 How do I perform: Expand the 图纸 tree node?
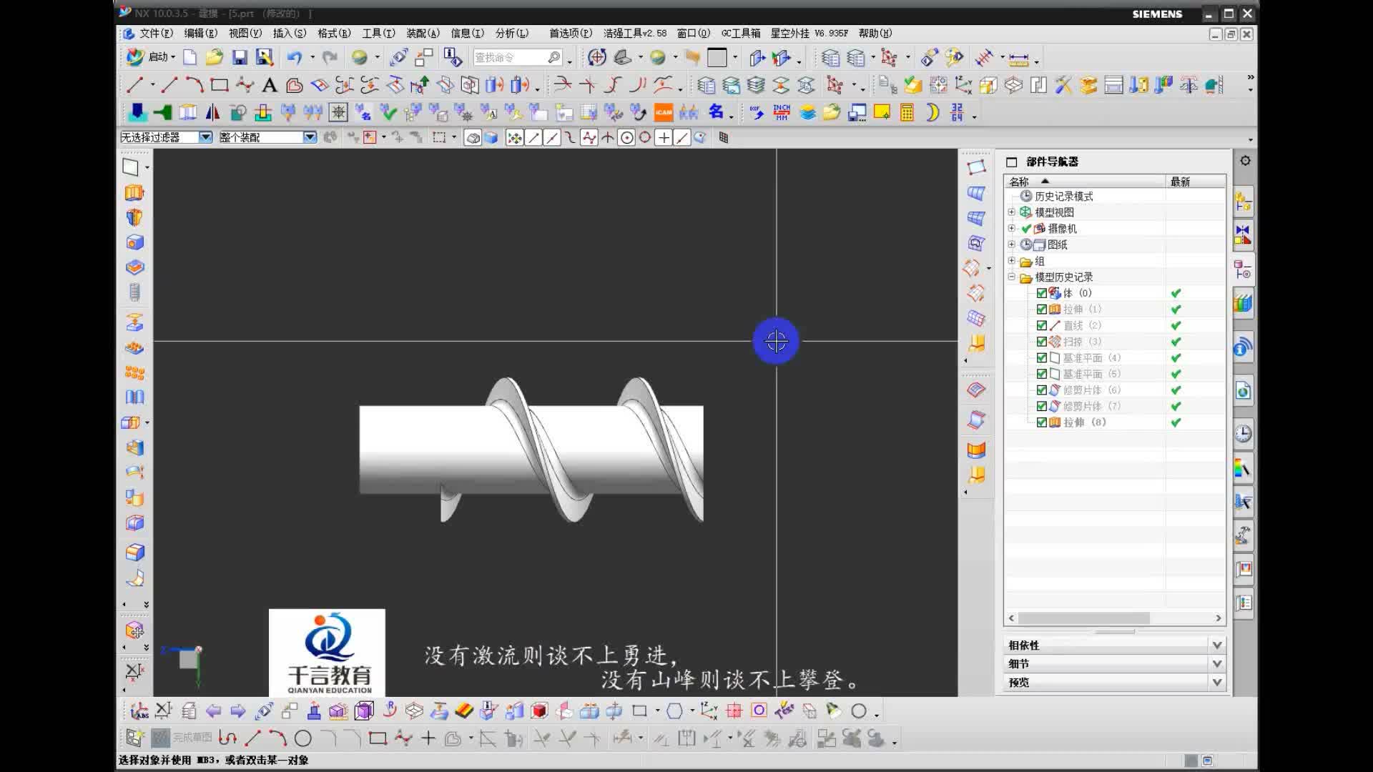(1012, 244)
